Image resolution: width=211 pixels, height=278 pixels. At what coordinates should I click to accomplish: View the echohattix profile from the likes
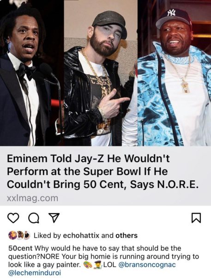(81, 235)
